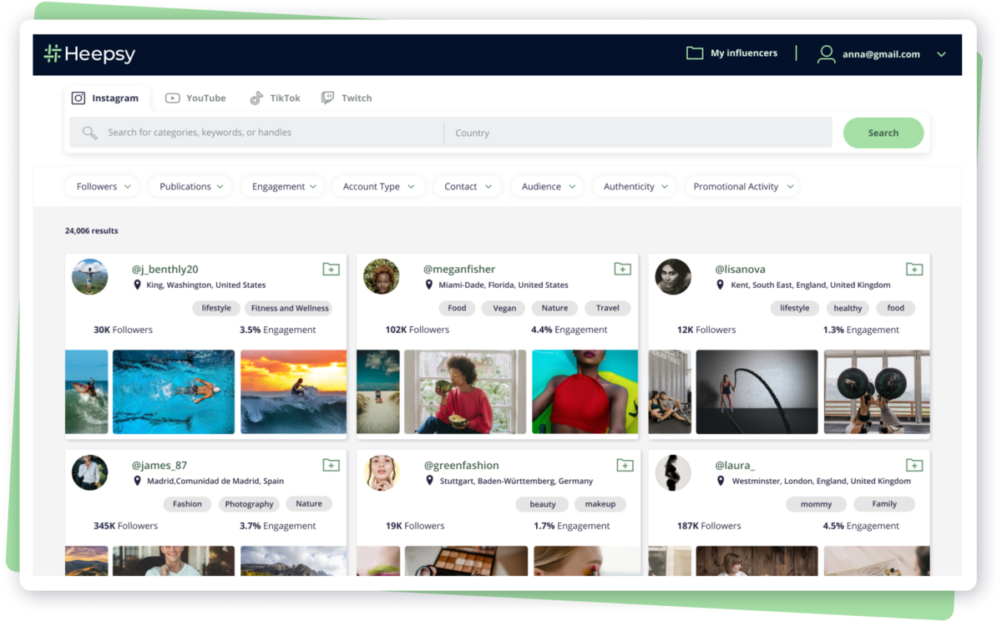The image size is (1002, 621).
Task: Switch to the Instagram tab
Action: point(105,98)
